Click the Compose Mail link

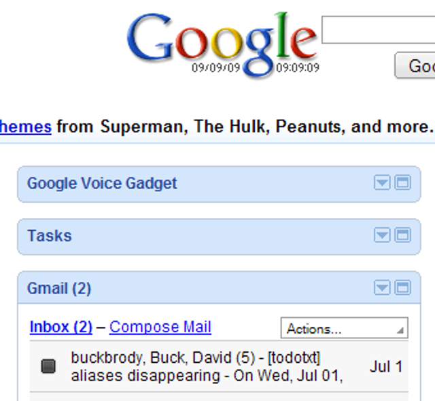[160, 327]
